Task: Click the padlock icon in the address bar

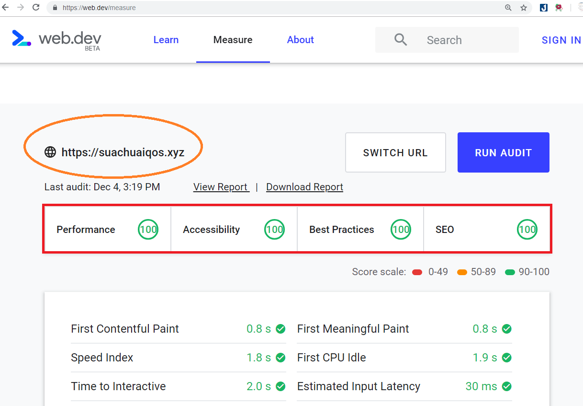Action: 54,8
